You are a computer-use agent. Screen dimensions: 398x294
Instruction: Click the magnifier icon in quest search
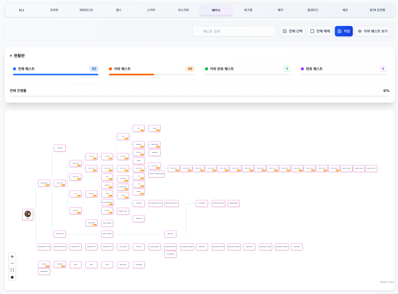click(x=198, y=31)
